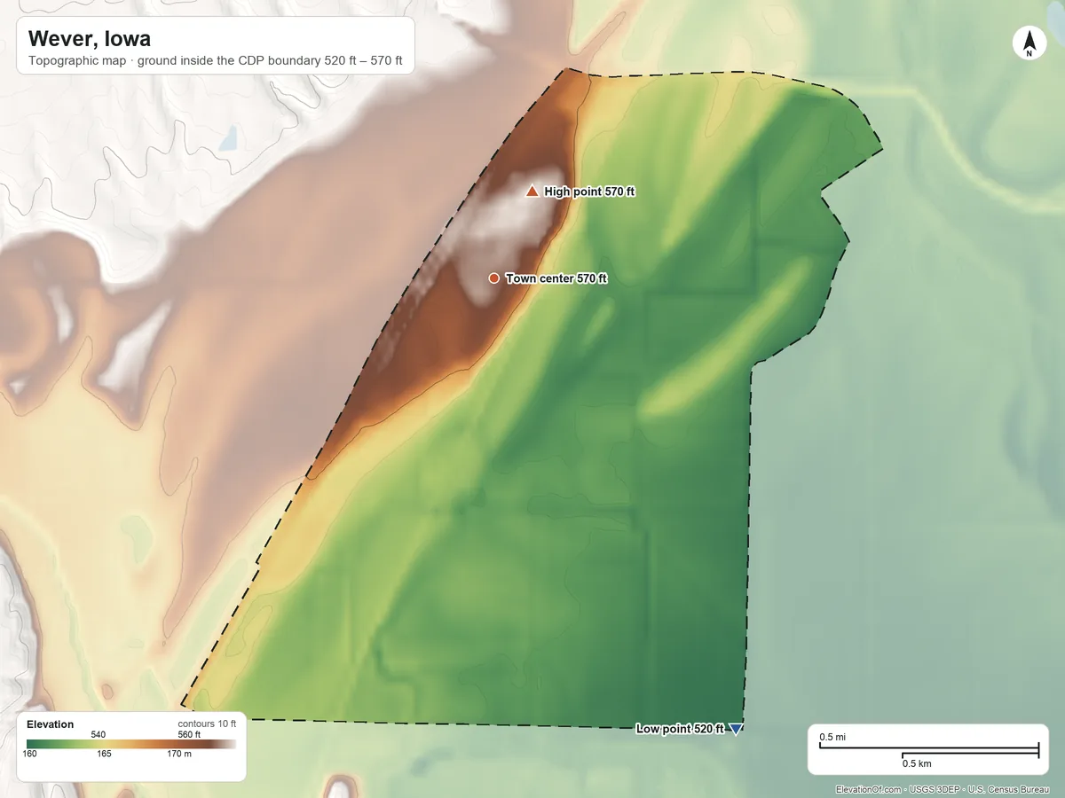This screenshot has width=1065, height=798.
Task: Click the low point blue triangle marker
Action: (x=735, y=729)
